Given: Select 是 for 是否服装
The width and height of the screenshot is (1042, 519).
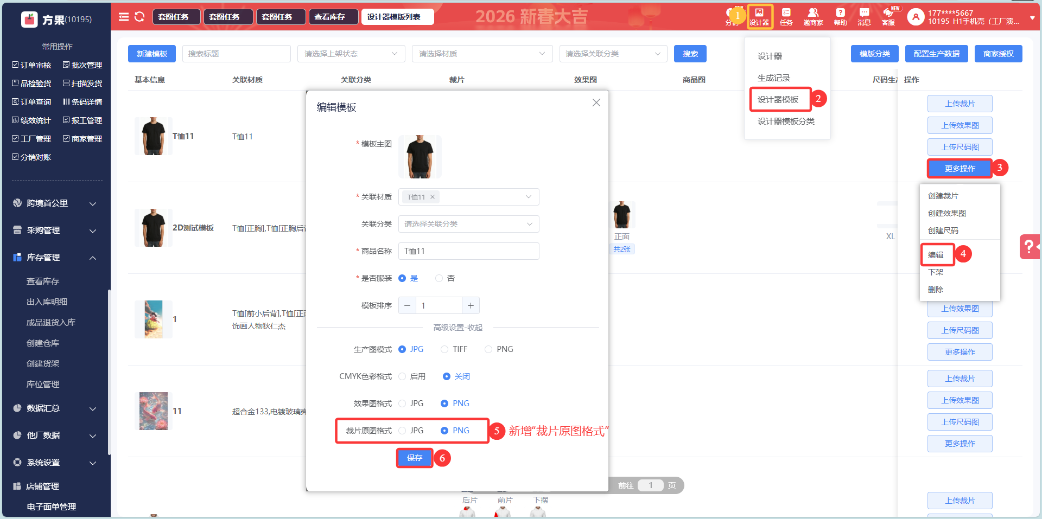Looking at the screenshot, I should pyautogui.click(x=402, y=278).
